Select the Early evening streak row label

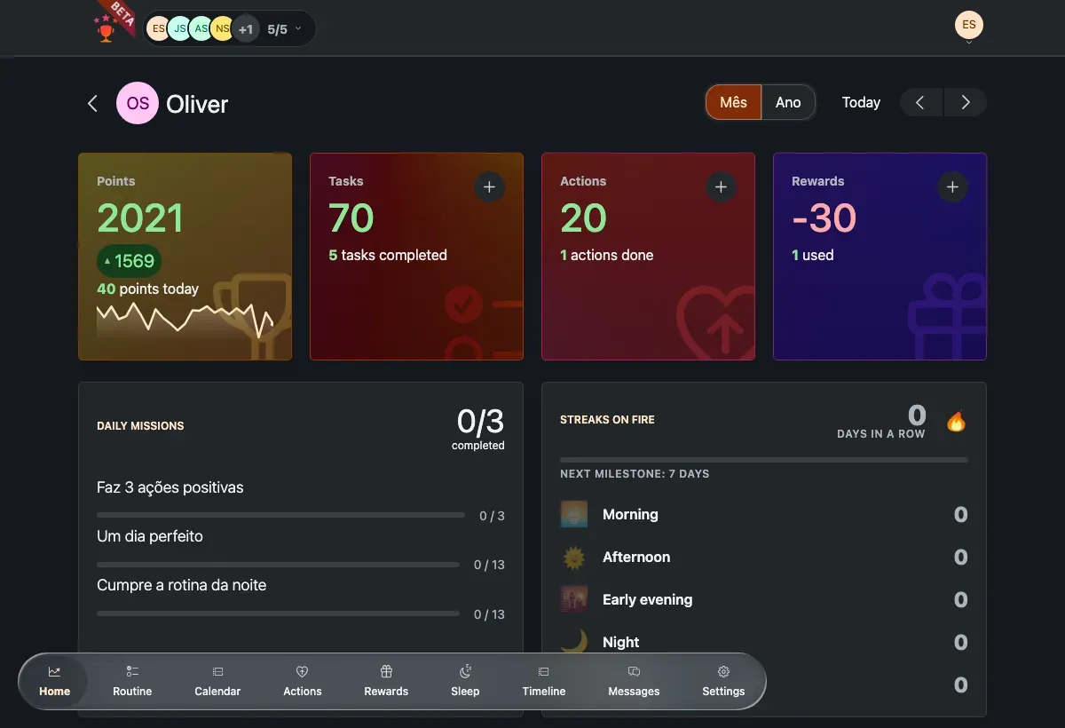647,599
